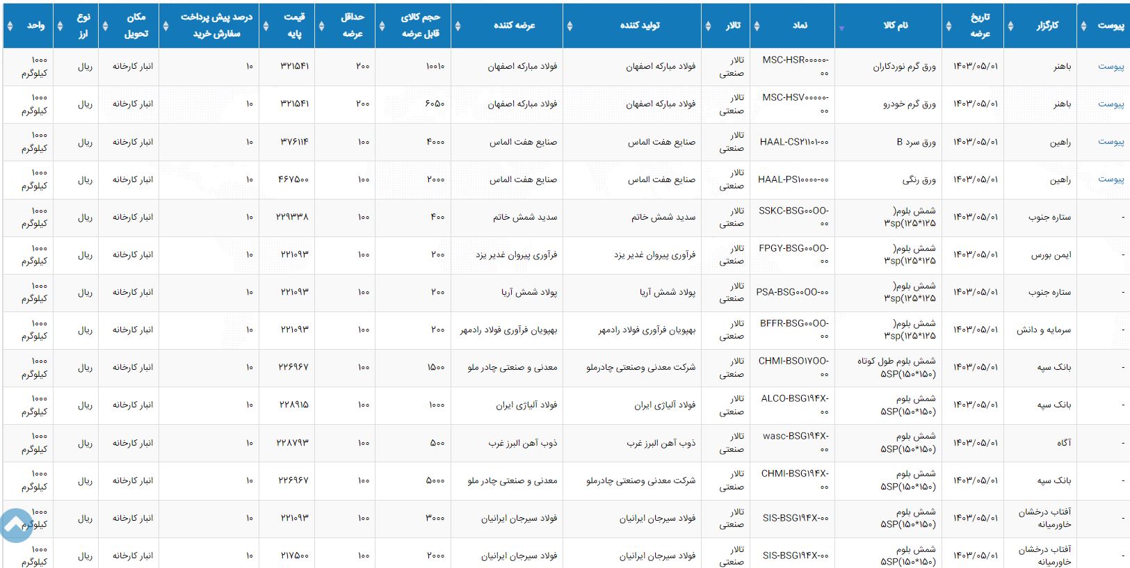Click product name ورق گرم خودرو
1130x568 pixels.
coord(910,104)
